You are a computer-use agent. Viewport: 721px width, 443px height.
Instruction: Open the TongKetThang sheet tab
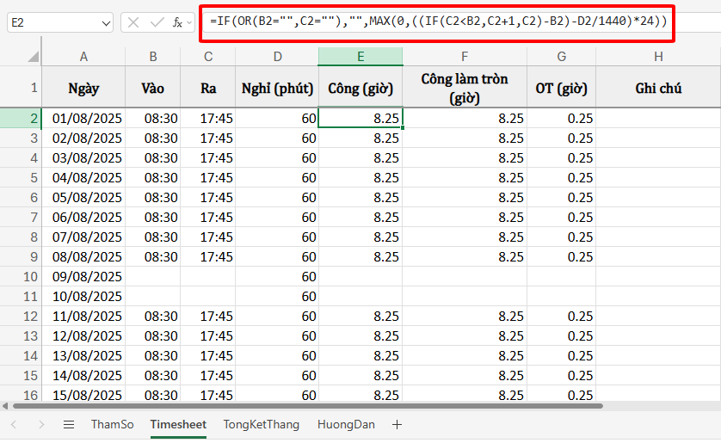click(x=261, y=424)
